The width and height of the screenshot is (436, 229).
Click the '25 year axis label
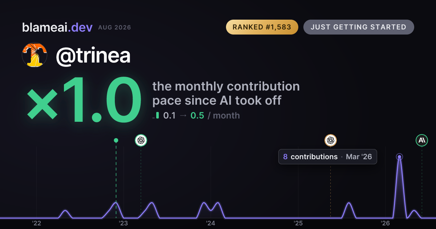[298, 223]
